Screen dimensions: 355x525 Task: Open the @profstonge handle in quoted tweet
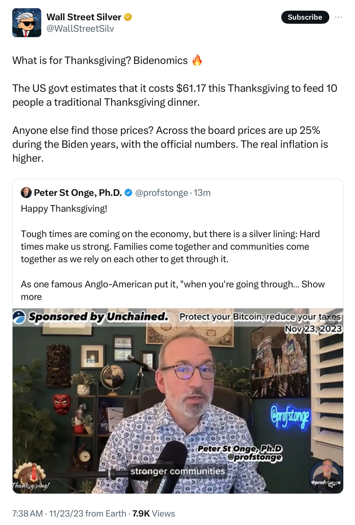161,193
